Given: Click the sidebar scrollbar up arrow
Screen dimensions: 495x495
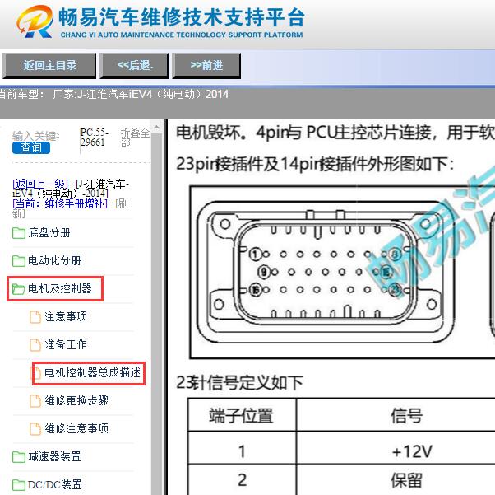Looking at the screenshot, I should [156, 128].
